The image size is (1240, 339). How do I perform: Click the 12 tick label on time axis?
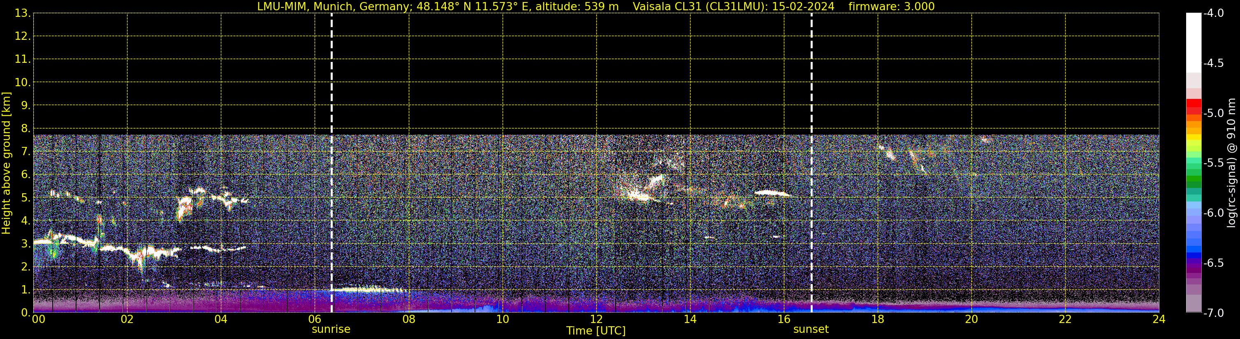point(596,319)
